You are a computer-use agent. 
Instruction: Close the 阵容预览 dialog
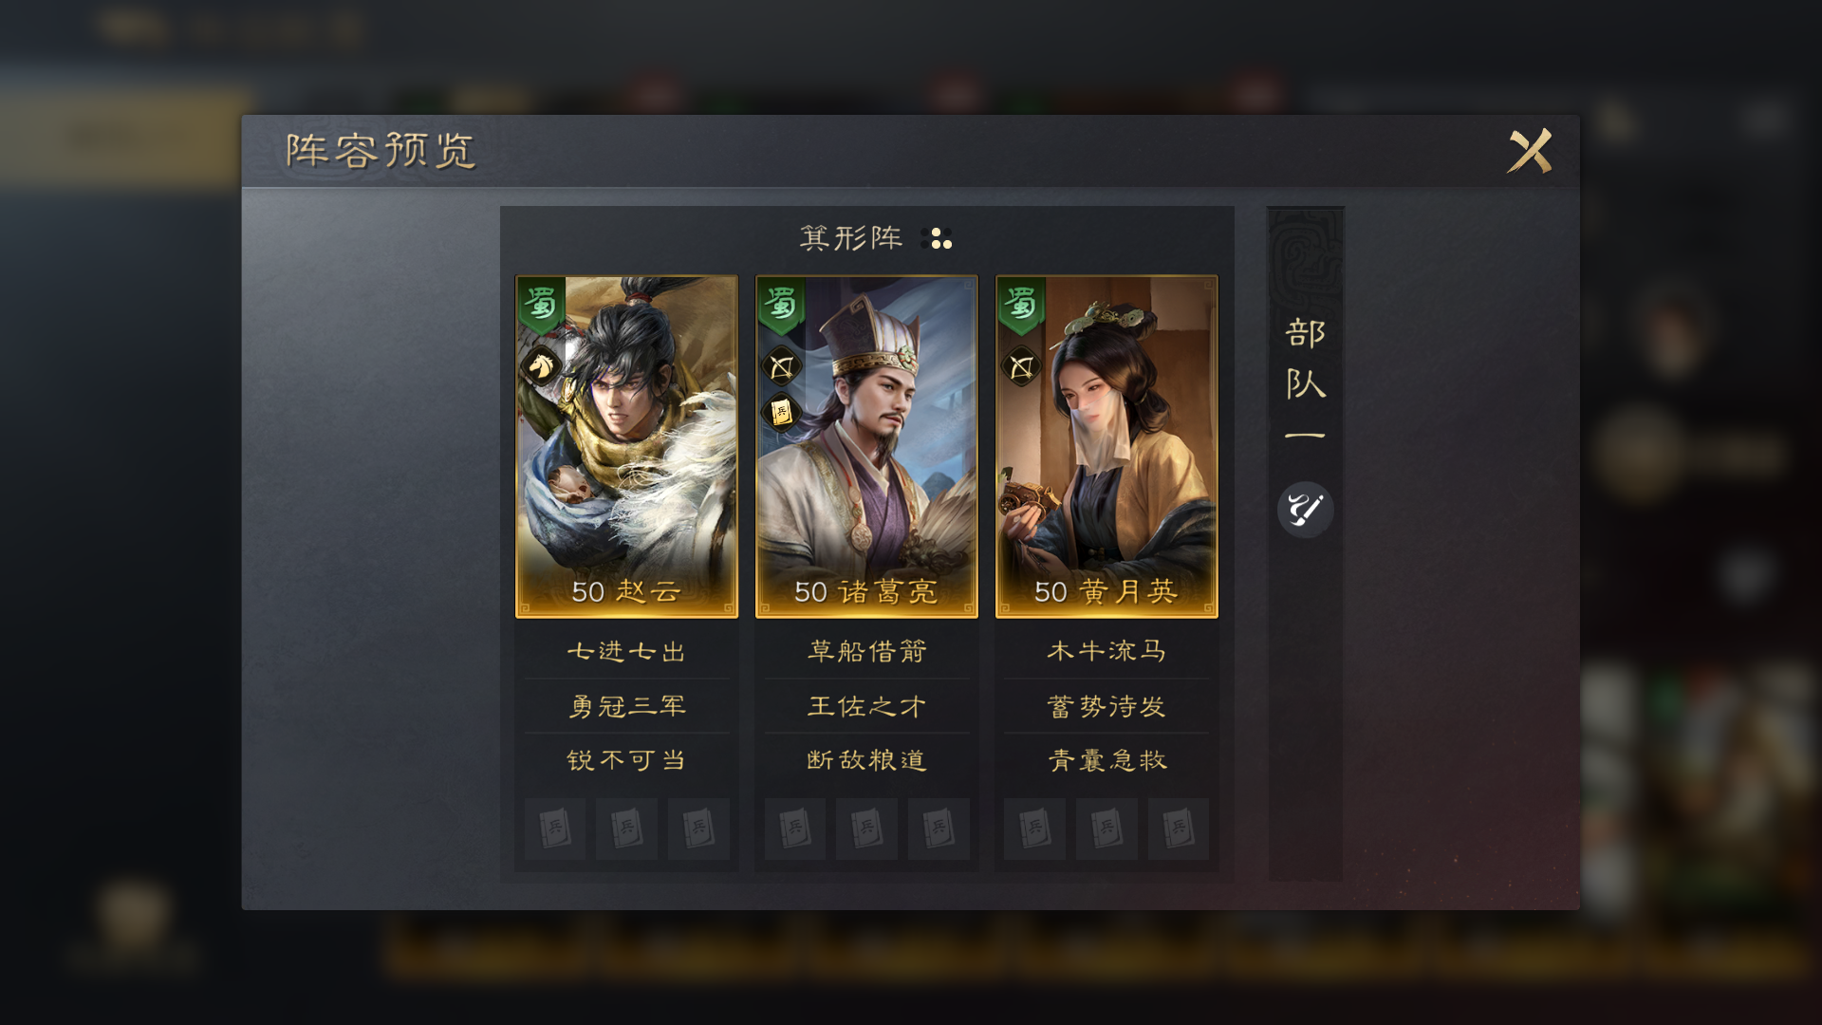coord(1530,151)
